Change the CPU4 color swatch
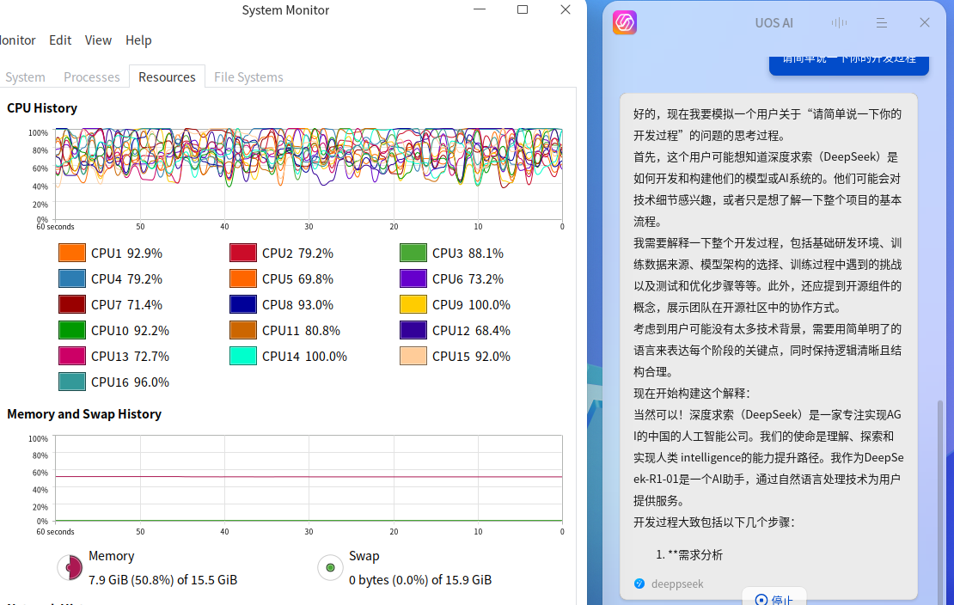The image size is (954, 605). pos(72,278)
